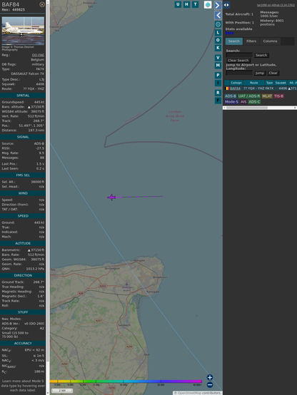
Task: Open the map layer selector icon
Action: [208, 5]
